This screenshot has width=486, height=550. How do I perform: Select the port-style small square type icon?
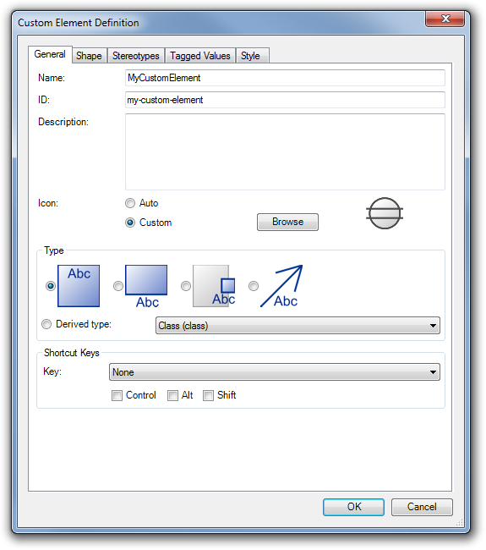tap(214, 286)
